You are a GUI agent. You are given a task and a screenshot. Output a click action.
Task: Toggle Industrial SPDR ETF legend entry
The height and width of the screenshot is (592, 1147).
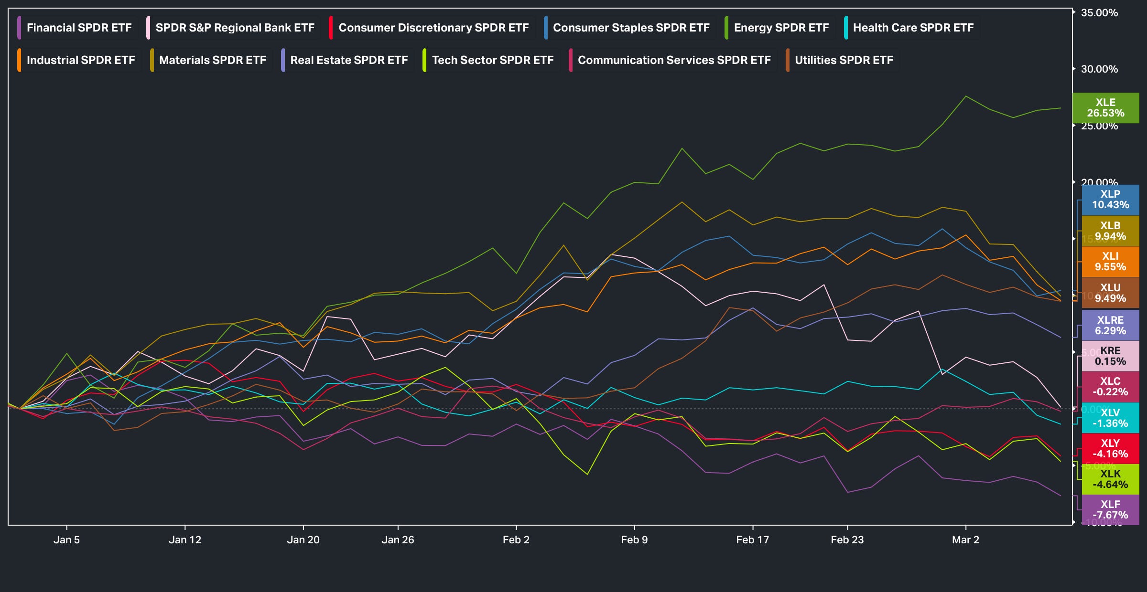80,60
